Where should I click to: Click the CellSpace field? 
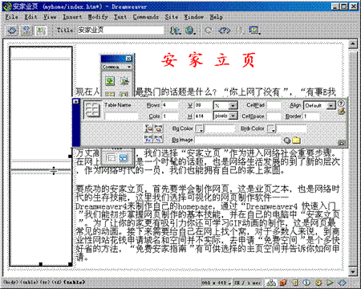(274, 116)
